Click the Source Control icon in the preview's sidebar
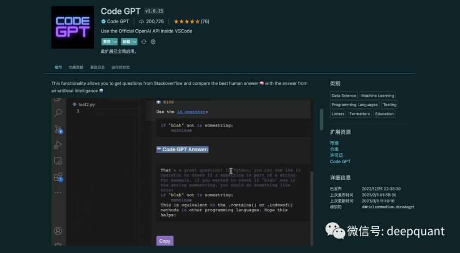The height and width of the screenshot is (253, 460). (58, 129)
